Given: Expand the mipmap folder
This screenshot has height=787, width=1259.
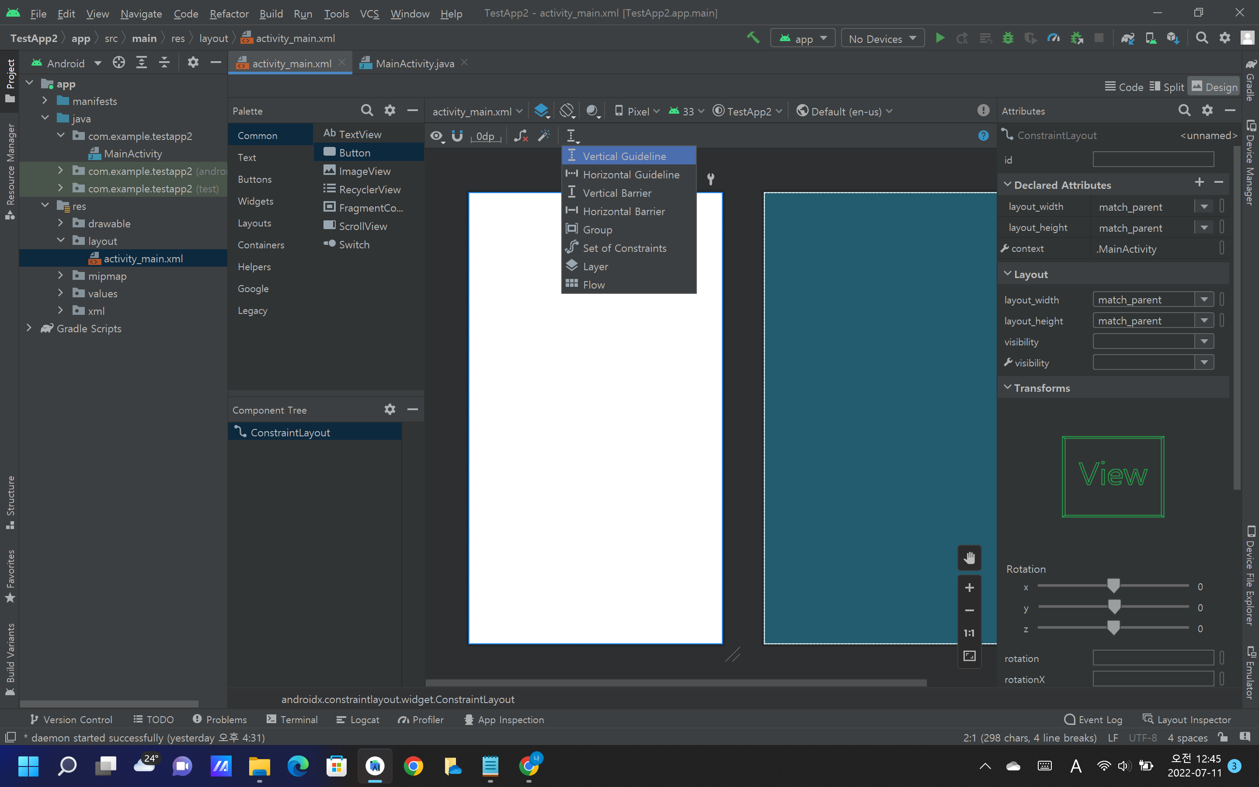Looking at the screenshot, I should click(60, 276).
